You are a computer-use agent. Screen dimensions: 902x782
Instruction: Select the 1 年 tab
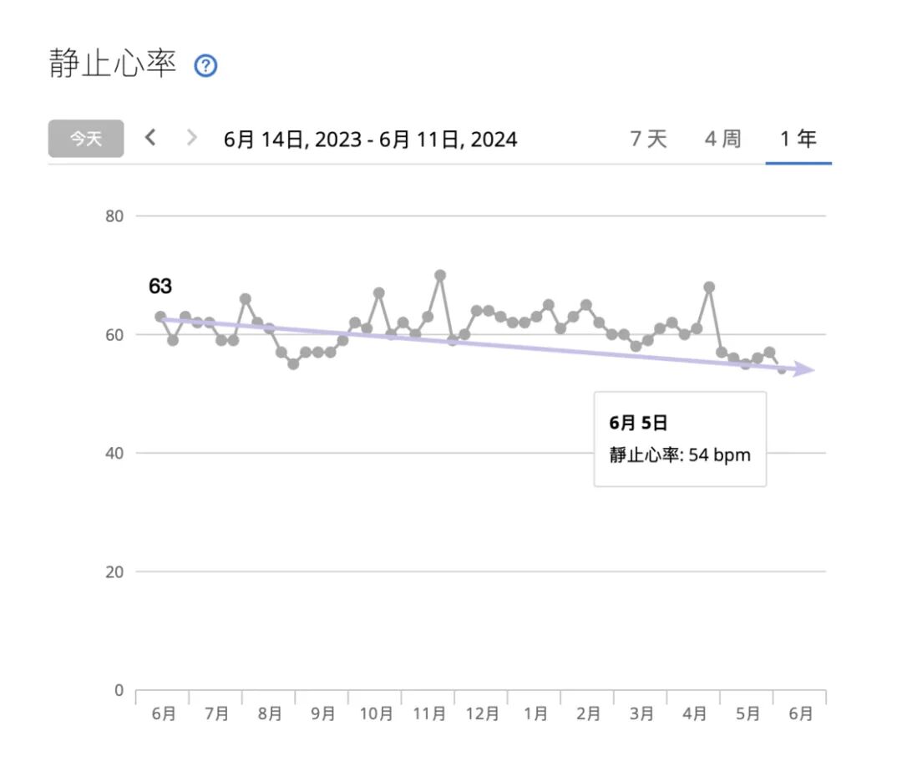pos(798,139)
